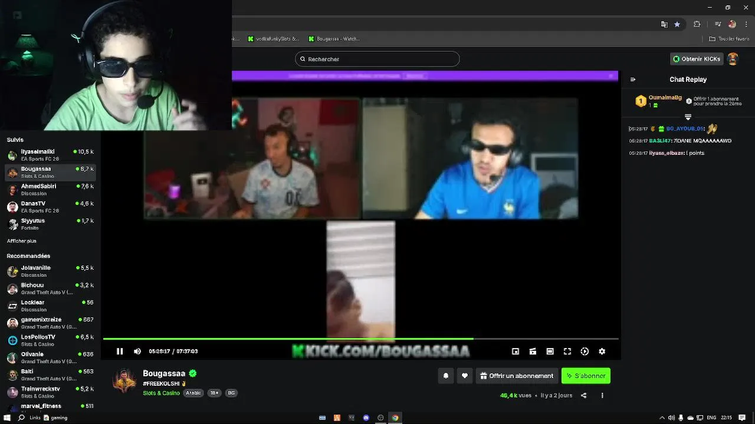Image resolution: width=755 pixels, height=424 pixels.
Task: Open Locklear recommended channel
Action: click(50, 306)
